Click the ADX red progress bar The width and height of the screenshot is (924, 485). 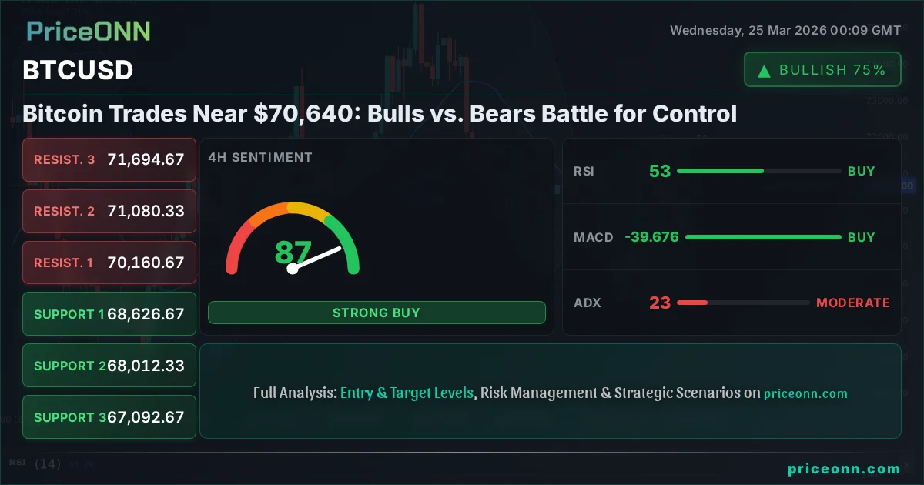pos(691,303)
